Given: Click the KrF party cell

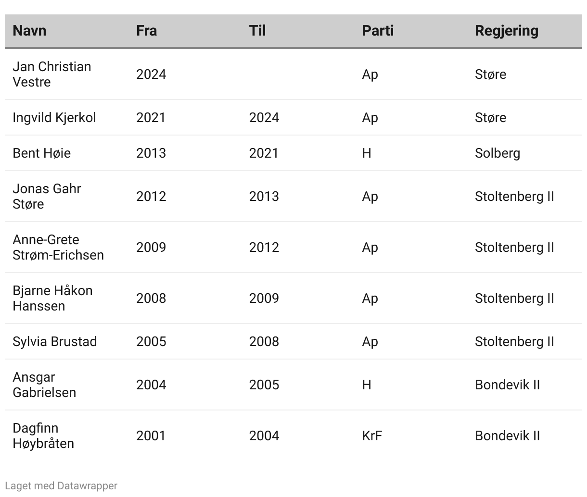Looking at the screenshot, I should tap(372, 436).
